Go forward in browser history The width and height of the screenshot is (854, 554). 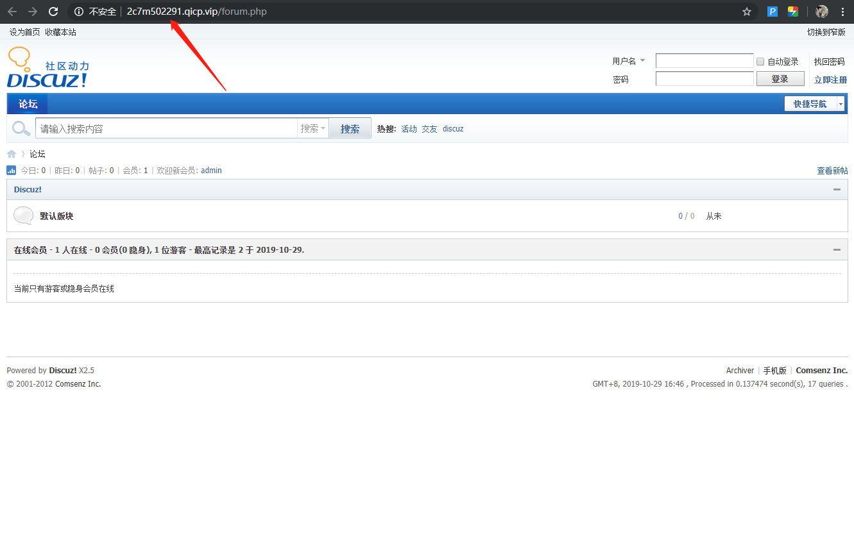[x=33, y=12]
